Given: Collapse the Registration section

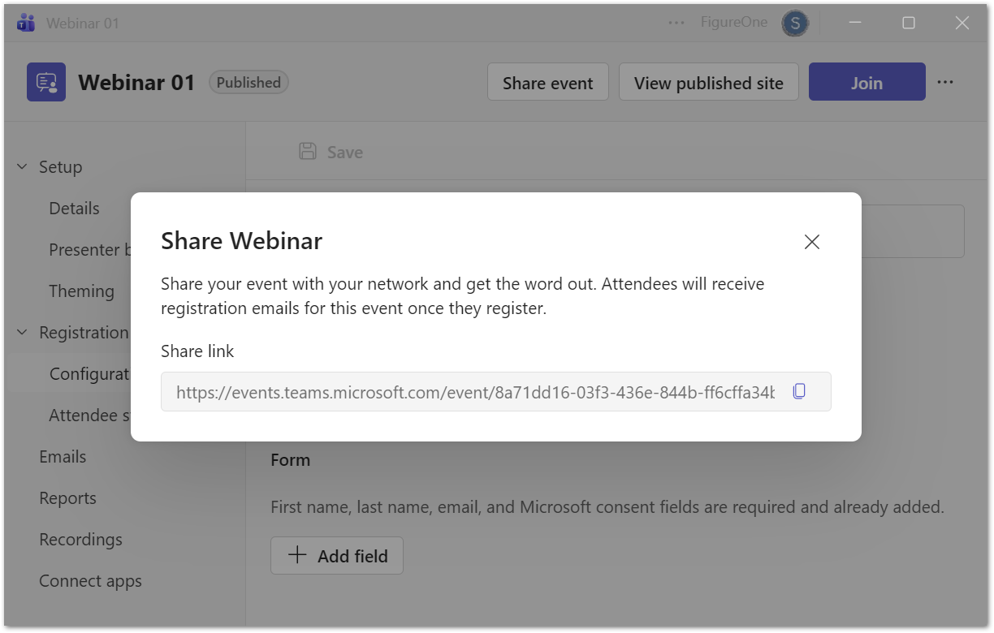Looking at the screenshot, I should click(x=21, y=332).
